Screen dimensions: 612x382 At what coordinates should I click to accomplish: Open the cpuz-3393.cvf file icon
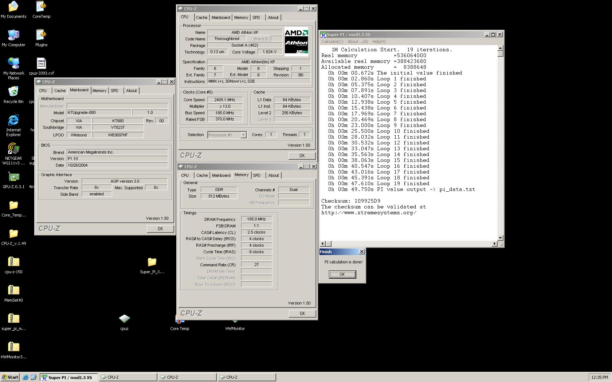(41, 66)
